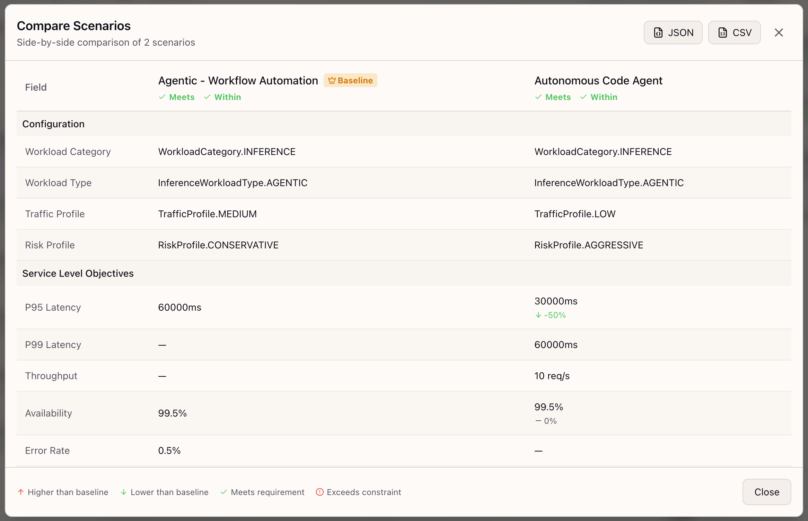Click the Meets requirement legend checkmark
The image size is (808, 521).
coord(224,492)
